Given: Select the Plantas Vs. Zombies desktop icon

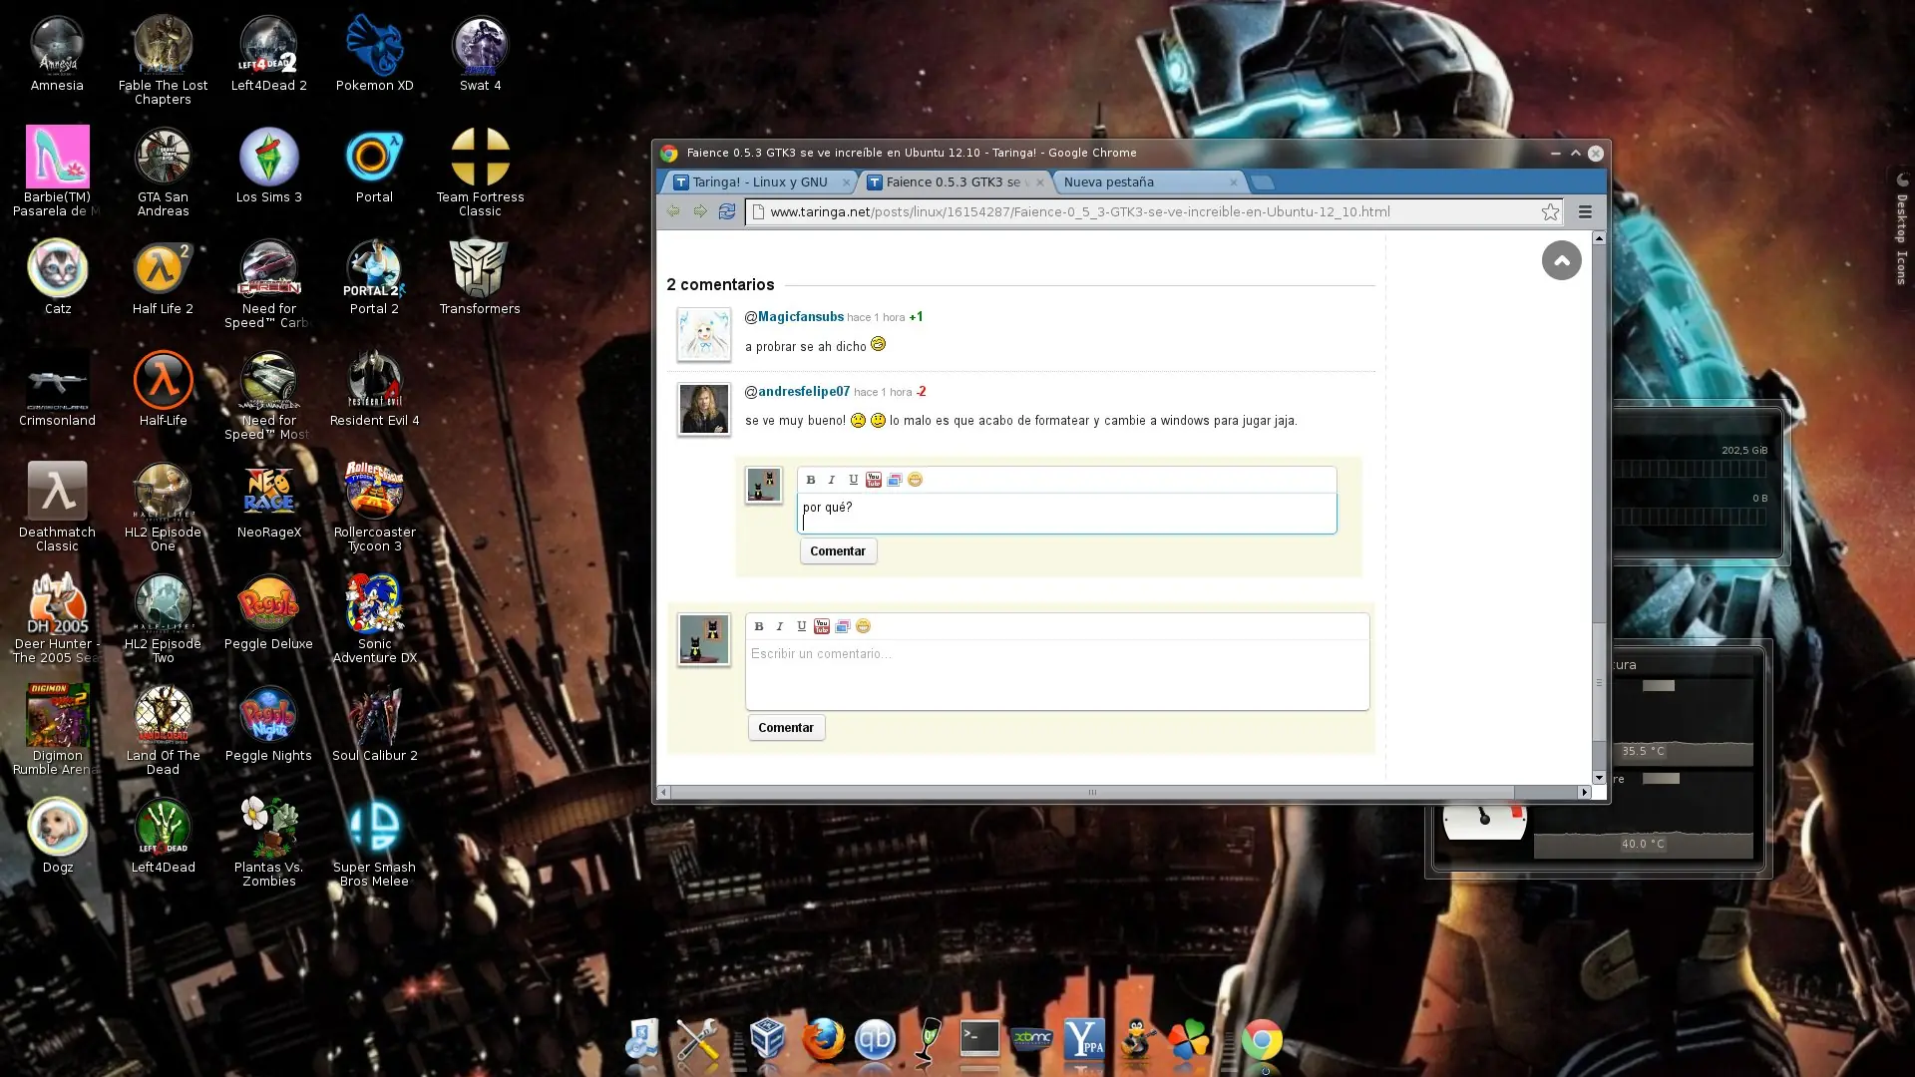Looking at the screenshot, I should pos(269,843).
